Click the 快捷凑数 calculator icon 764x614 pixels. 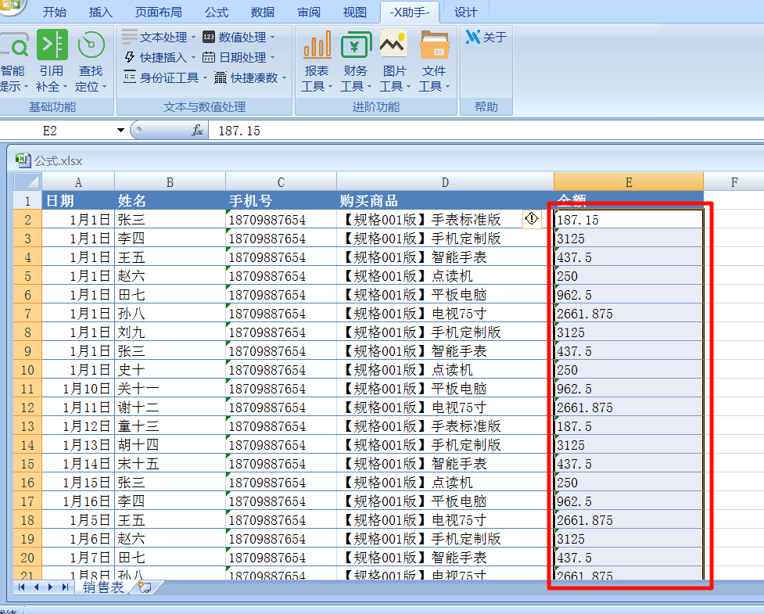(221, 77)
